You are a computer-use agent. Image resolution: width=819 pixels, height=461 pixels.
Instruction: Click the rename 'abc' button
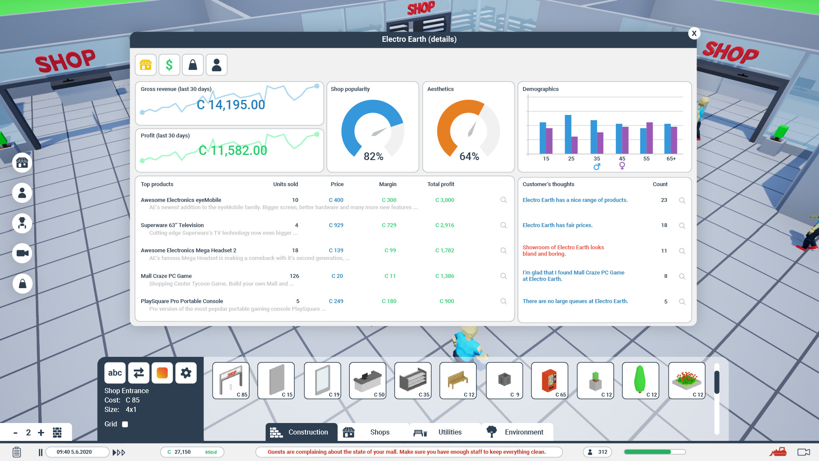[x=115, y=373]
